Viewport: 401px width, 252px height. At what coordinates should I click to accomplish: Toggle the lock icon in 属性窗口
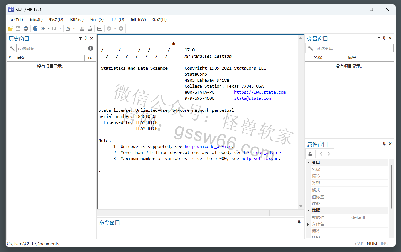tap(310, 154)
